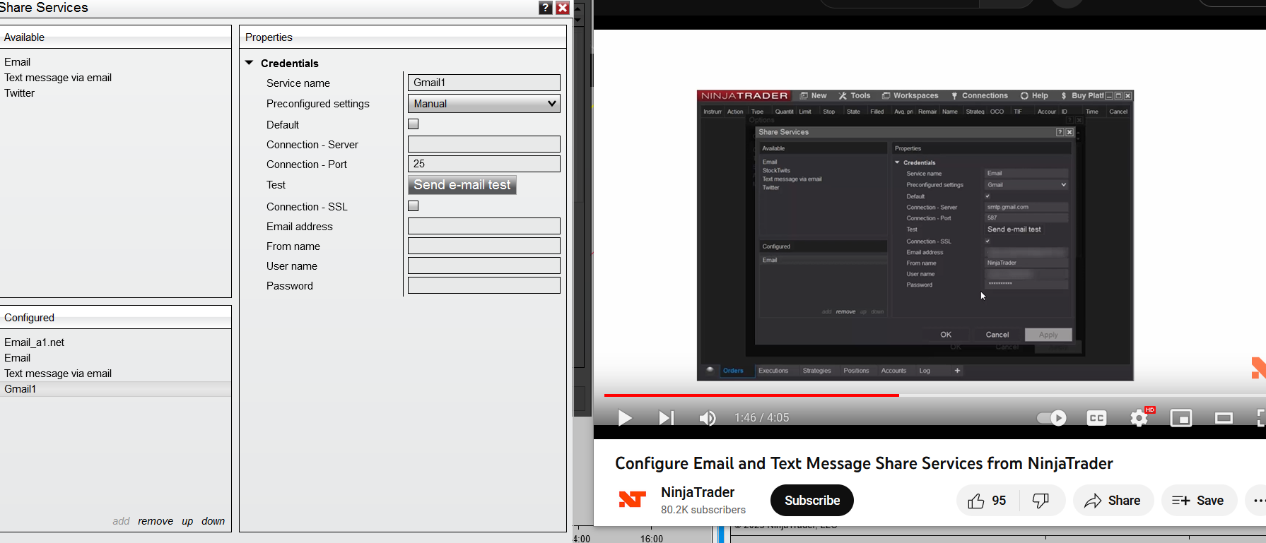Toggle the Default checkbox
The height and width of the screenshot is (543, 1266).
[414, 124]
